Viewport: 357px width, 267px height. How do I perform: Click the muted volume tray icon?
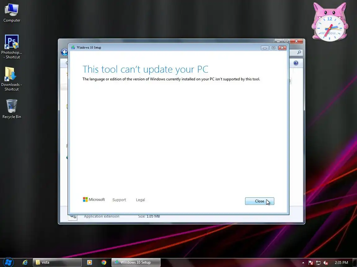pos(326,263)
